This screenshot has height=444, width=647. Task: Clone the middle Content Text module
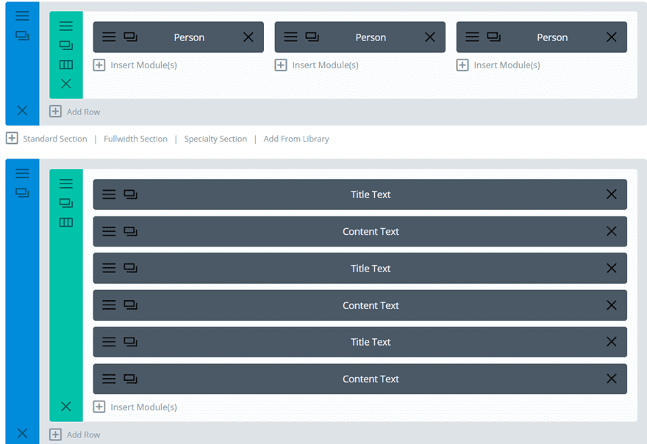[130, 305]
